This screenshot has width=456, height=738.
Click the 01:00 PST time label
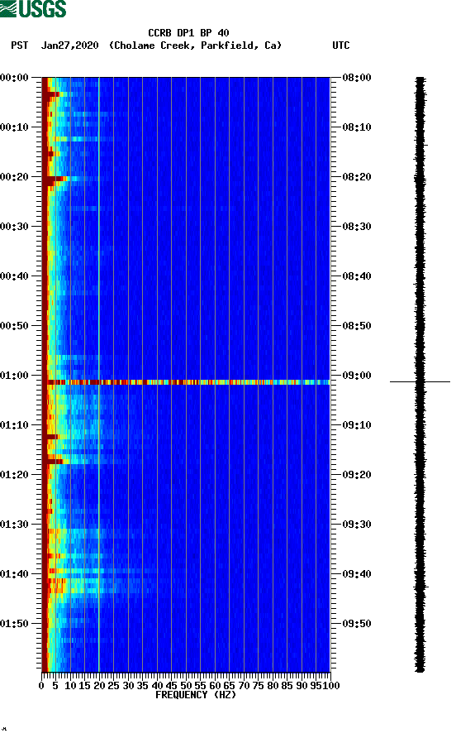(15, 376)
